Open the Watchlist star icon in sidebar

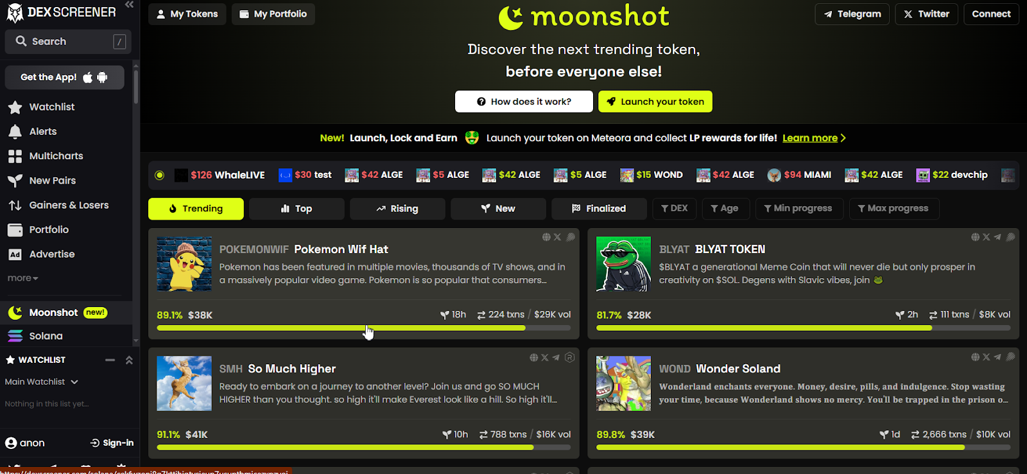tap(15, 107)
